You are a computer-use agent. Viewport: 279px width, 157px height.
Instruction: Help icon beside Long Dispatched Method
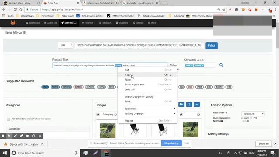[x=222, y=121]
